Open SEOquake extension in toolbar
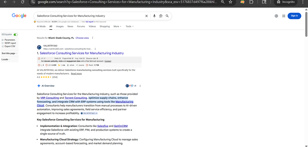308x147 pixels. 243,2
